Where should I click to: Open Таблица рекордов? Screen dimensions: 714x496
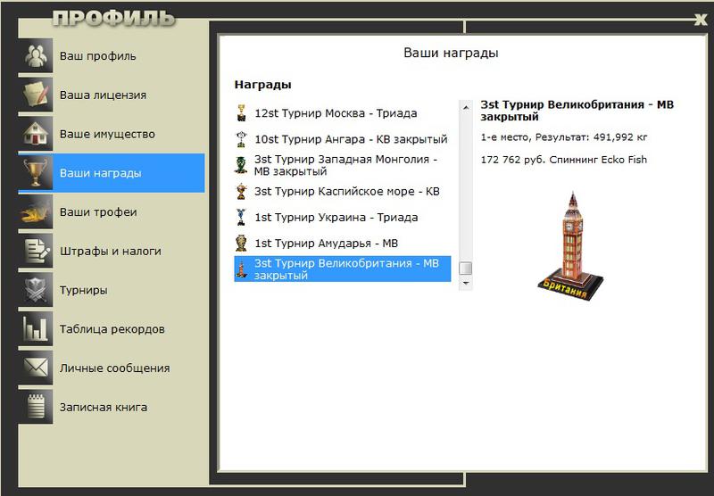point(111,329)
